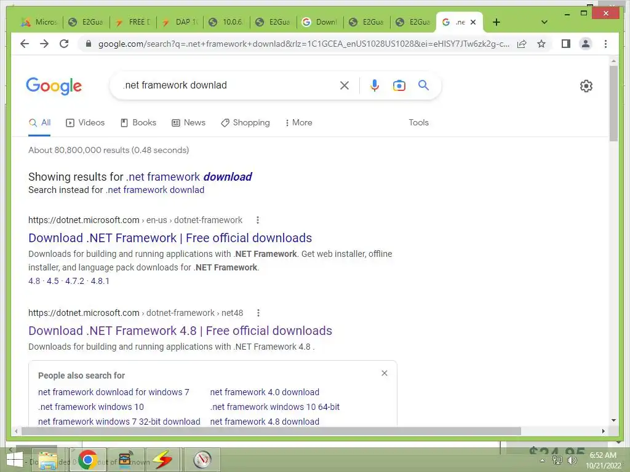Screen dimensions: 630x472
Task: Start a voice search with the microphone
Action: 375,85
